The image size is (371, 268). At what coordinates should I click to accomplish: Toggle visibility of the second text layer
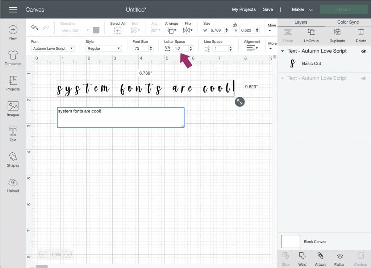(x=364, y=78)
